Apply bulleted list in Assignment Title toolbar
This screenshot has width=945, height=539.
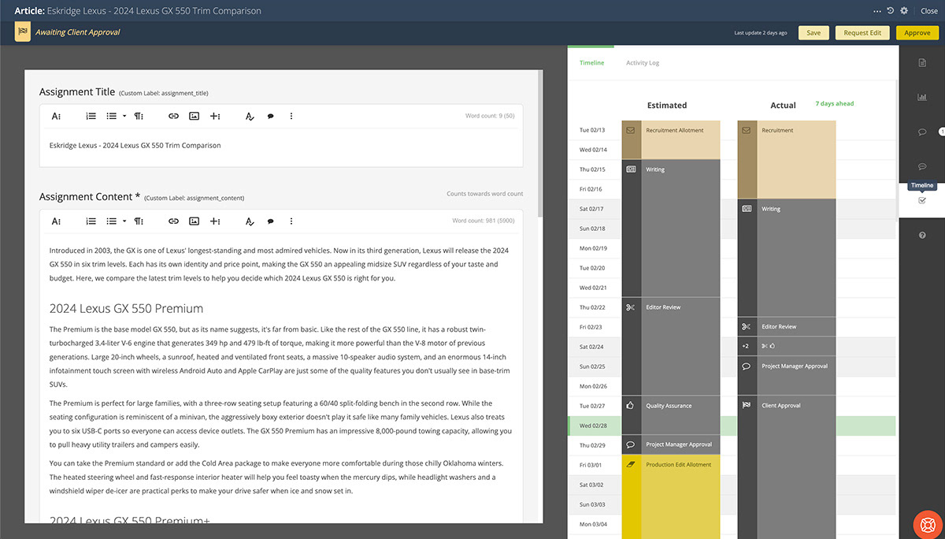click(x=112, y=116)
